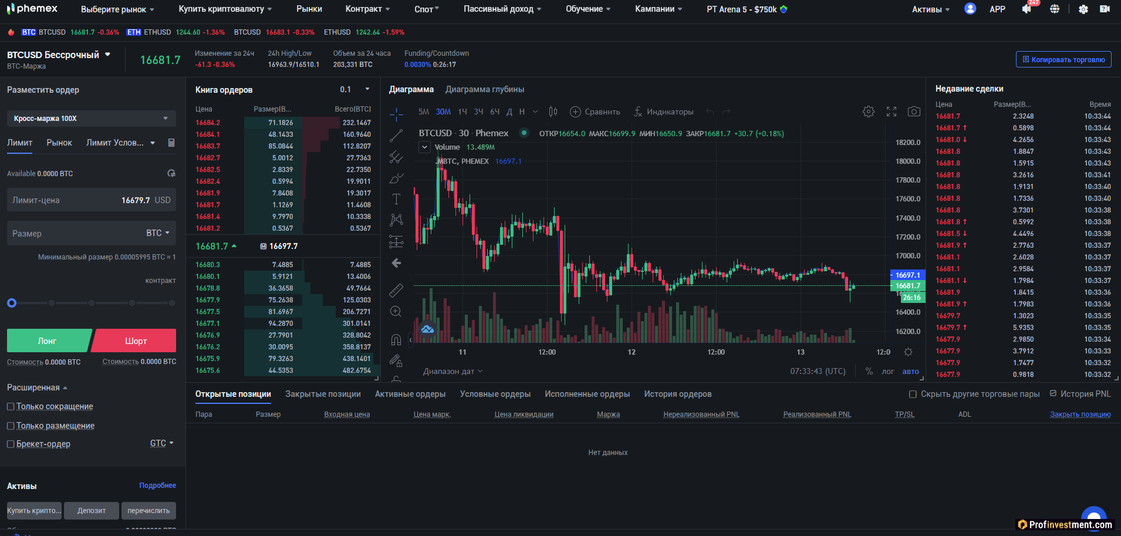Open more timeframes chevron on chart
The image size is (1121, 536).
(535, 112)
